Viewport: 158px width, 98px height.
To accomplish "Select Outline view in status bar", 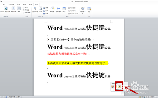I will (x=146, y=97).
